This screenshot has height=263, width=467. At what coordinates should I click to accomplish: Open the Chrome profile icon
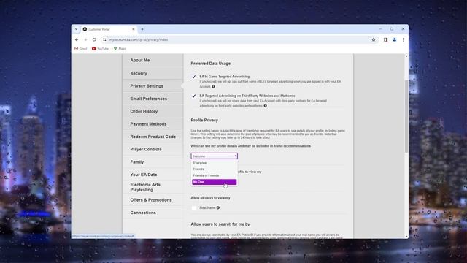[x=394, y=39]
